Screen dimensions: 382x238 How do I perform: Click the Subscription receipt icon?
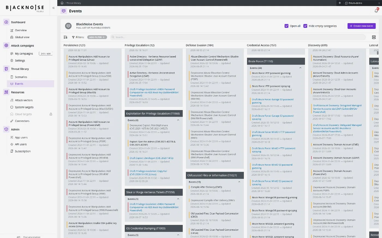pos(12,151)
